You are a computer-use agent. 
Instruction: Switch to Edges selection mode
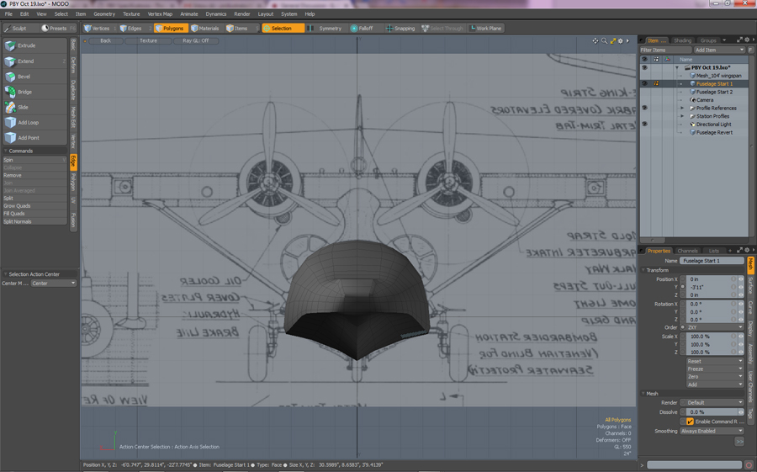coord(134,28)
